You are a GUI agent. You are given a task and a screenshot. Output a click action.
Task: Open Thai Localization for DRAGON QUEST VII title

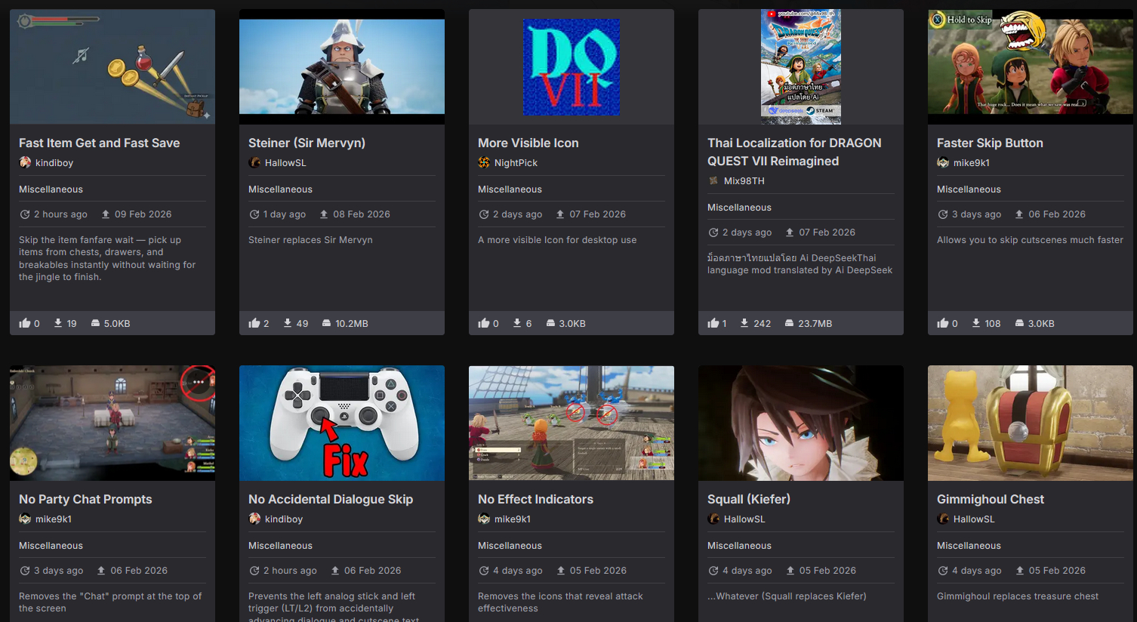pos(794,152)
